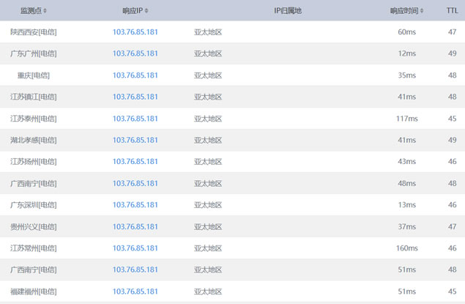
Task: Open the IP link in 陕西西安[电信] row
Action: (135, 32)
